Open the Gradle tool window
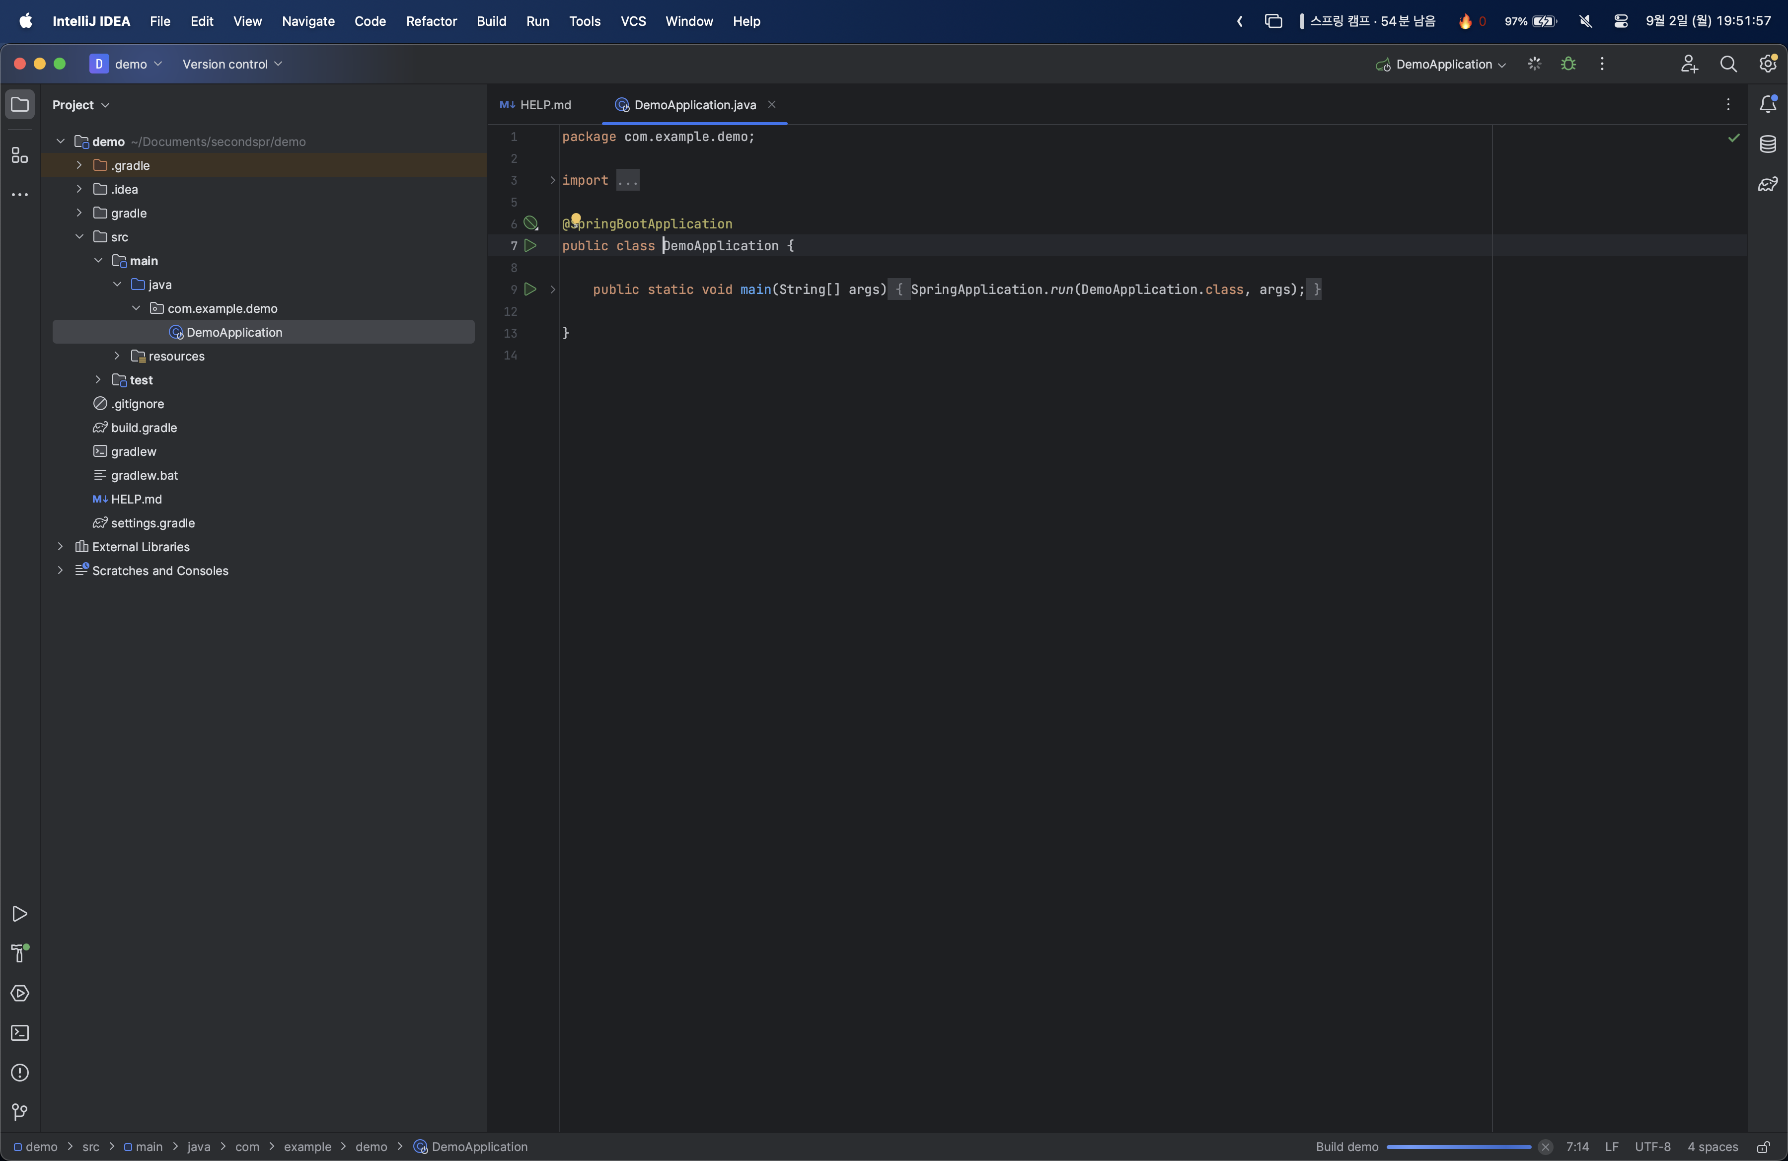 click(1768, 184)
